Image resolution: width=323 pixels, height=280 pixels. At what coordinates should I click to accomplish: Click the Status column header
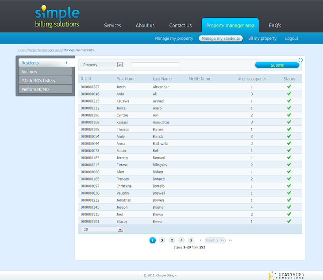tap(289, 79)
